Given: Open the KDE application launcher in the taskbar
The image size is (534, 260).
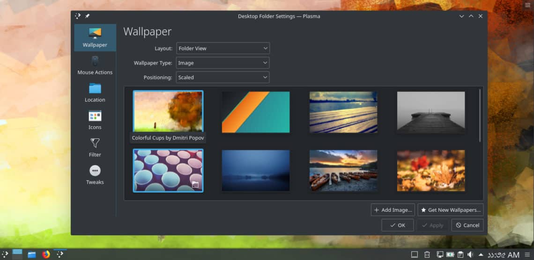Looking at the screenshot, I should [x=5, y=254].
